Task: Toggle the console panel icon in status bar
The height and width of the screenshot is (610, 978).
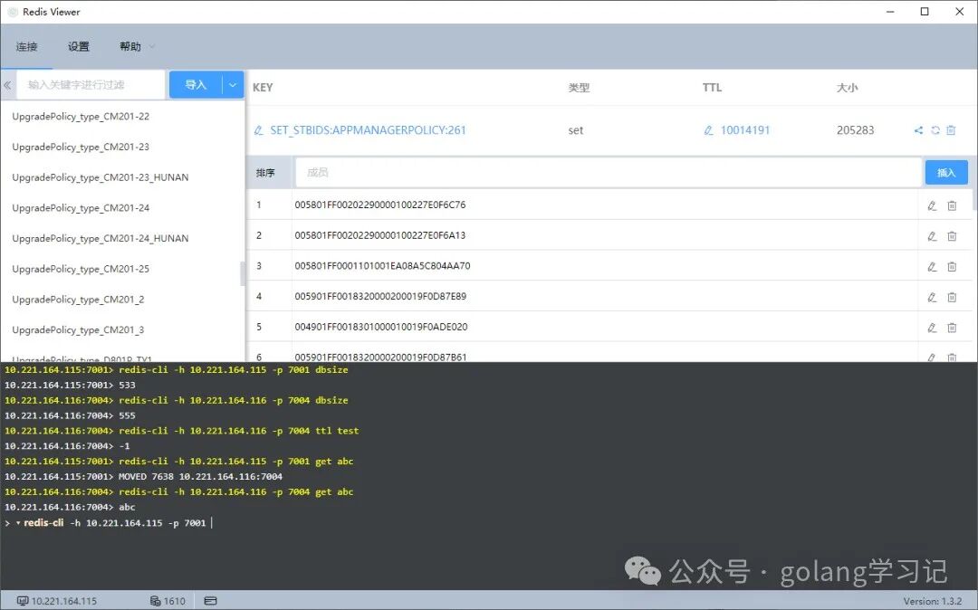Action: (211, 601)
